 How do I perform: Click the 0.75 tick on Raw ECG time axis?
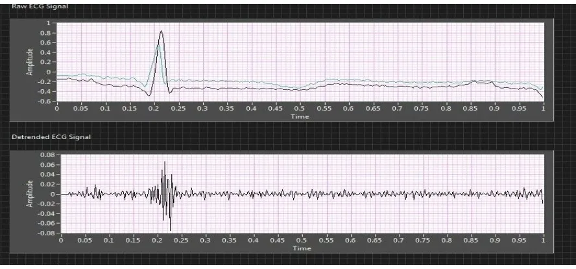(422, 109)
